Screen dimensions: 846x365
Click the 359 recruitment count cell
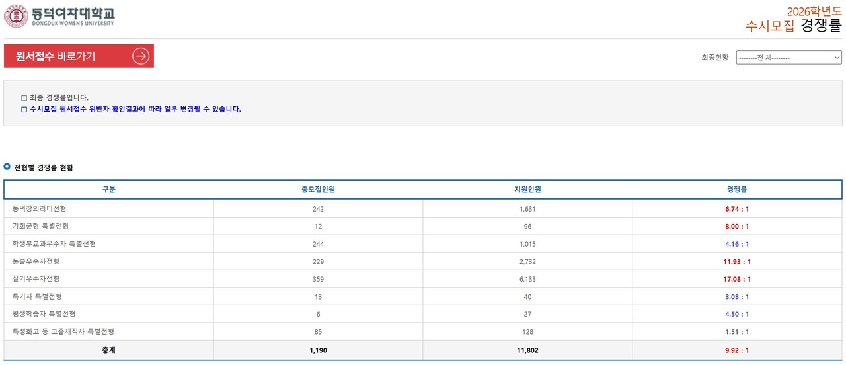pos(318,279)
